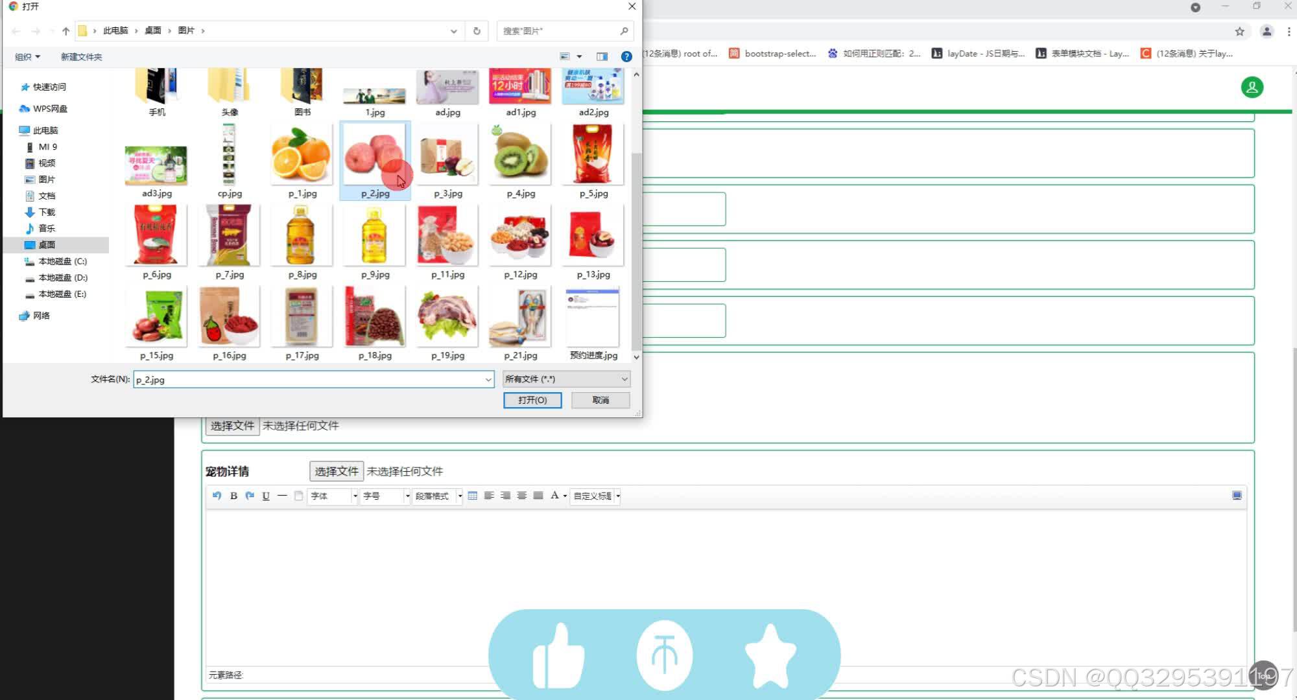Image resolution: width=1297 pixels, height=700 pixels.
Task: Select the p_4.jpg kiwi thumbnail
Action: pos(521,161)
